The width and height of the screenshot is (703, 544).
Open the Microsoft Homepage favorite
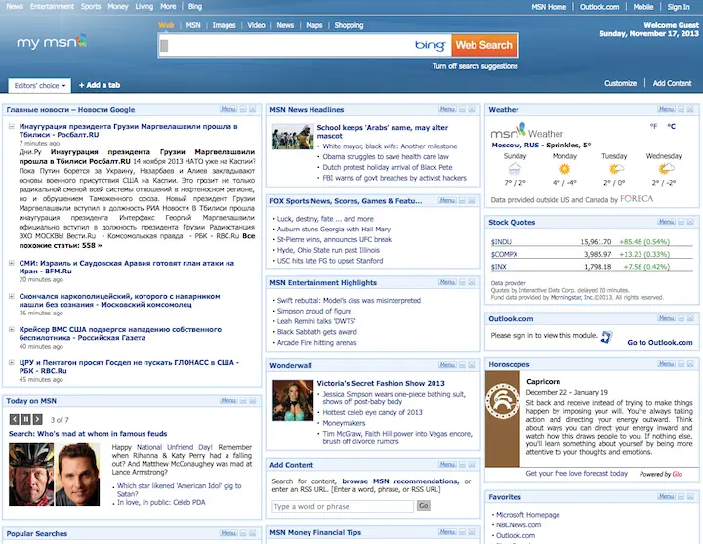(527, 515)
